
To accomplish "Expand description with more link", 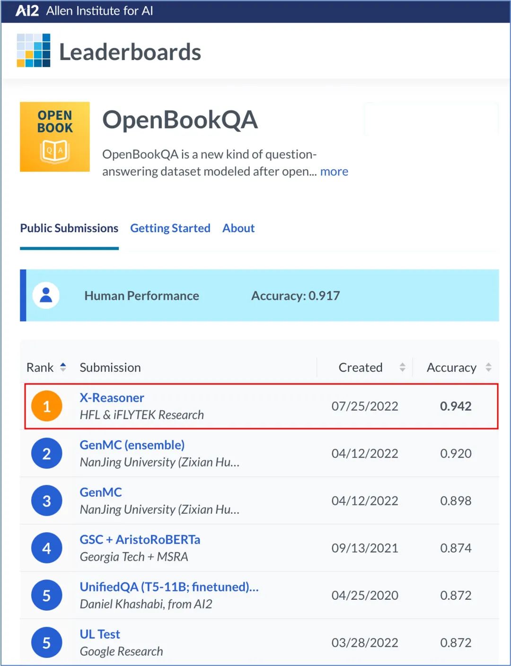I will click(334, 171).
